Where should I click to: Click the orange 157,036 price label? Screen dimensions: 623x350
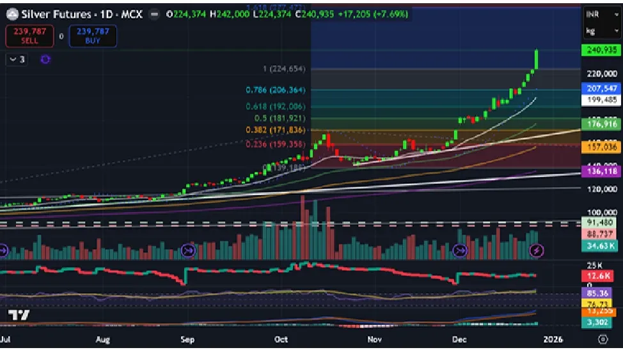tap(601, 148)
